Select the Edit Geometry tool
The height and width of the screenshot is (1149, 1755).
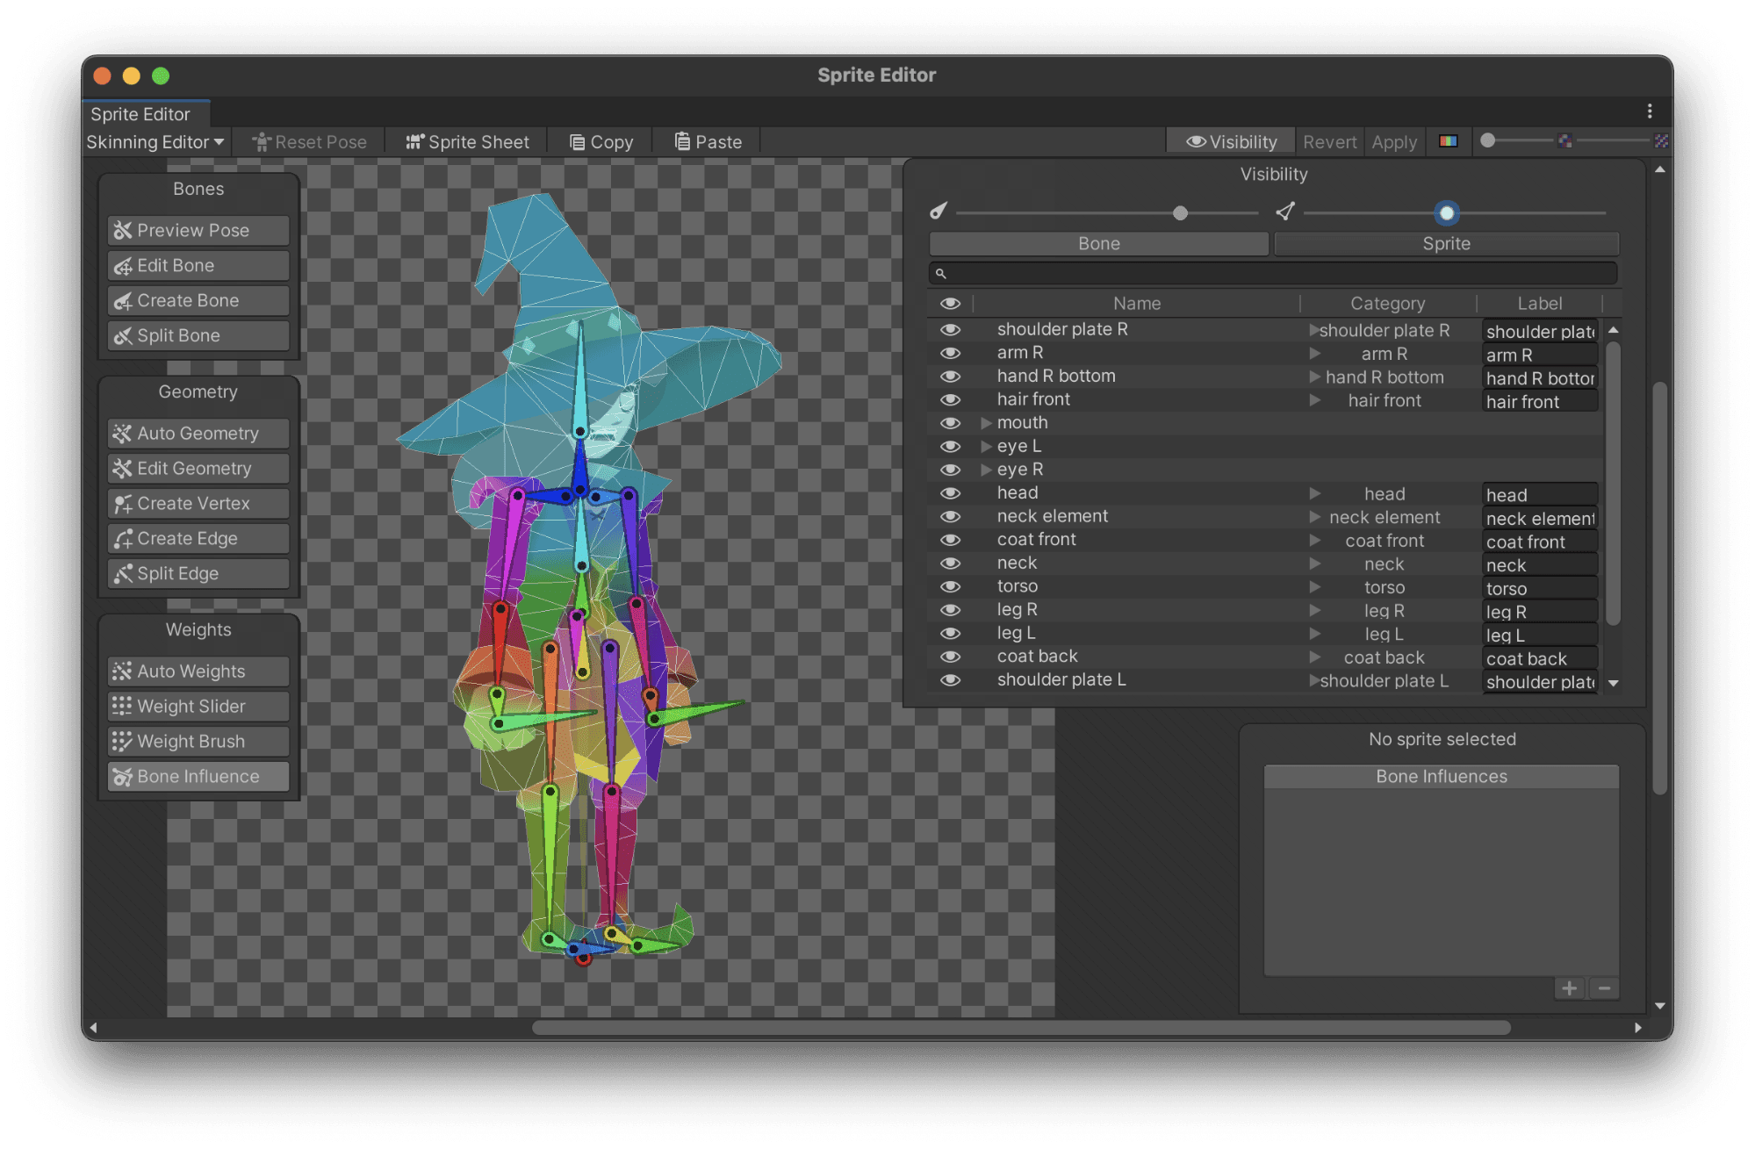(x=198, y=468)
